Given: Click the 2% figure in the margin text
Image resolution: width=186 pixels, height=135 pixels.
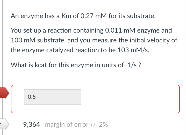Looking at the screenshot, I should tap(103, 125).
